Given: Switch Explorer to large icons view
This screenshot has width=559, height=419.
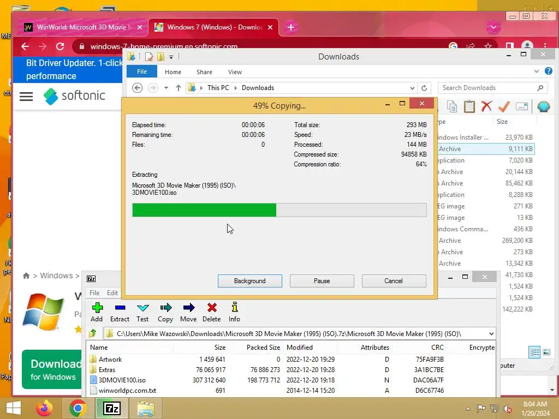Looking at the screenshot, I should [546, 352].
